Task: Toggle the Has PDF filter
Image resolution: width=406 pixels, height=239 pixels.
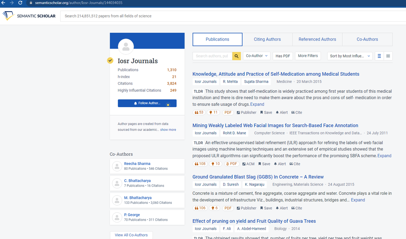Action: click(283, 56)
